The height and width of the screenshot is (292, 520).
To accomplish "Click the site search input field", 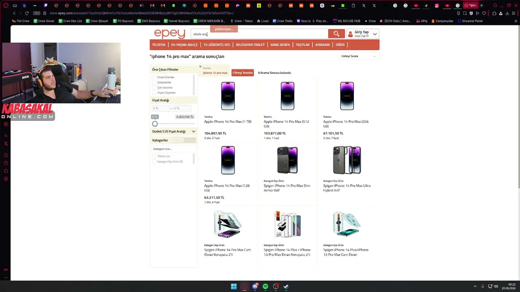I will coord(259,34).
